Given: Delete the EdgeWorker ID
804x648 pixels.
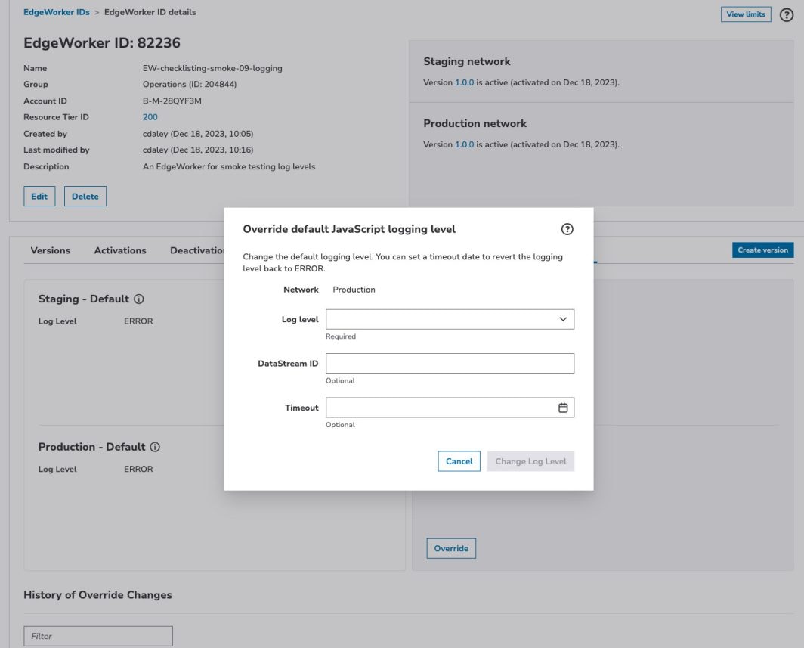Looking at the screenshot, I should click(x=85, y=197).
